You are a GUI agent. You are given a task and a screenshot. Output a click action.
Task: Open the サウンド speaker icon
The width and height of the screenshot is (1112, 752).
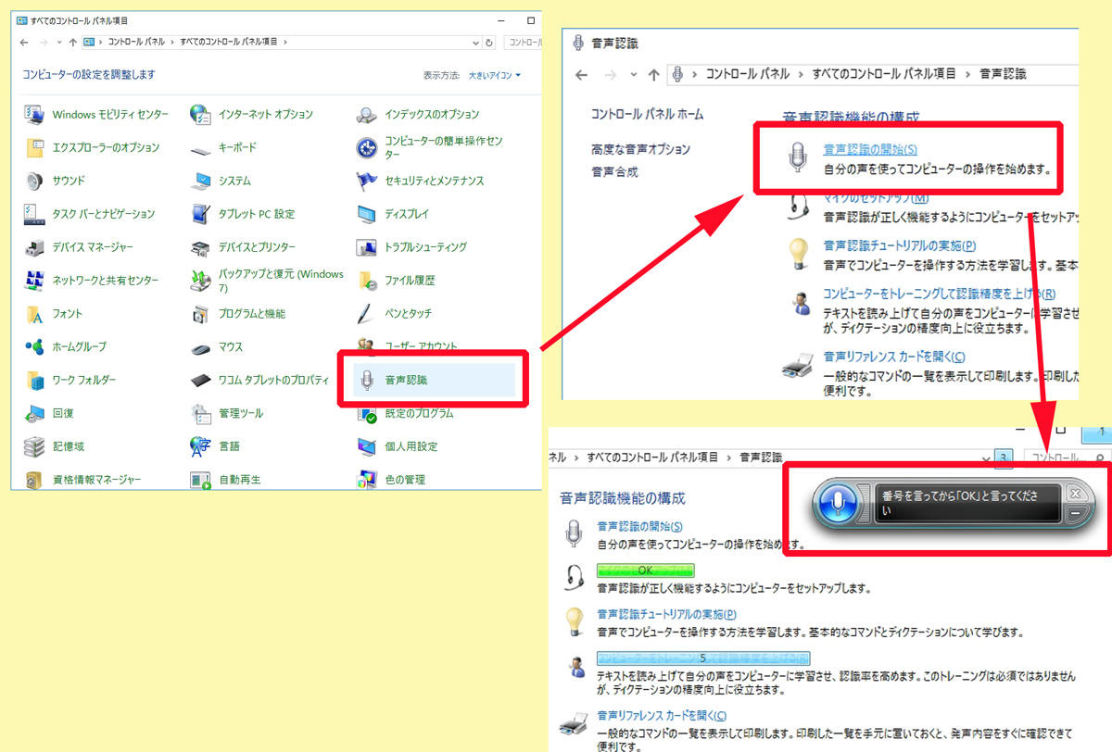coord(34,181)
